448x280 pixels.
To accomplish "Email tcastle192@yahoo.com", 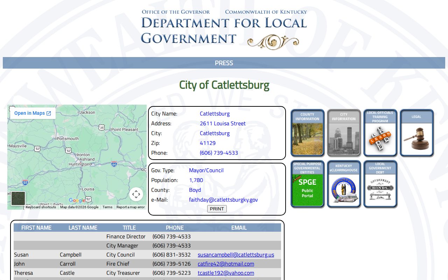I will 226,273.
